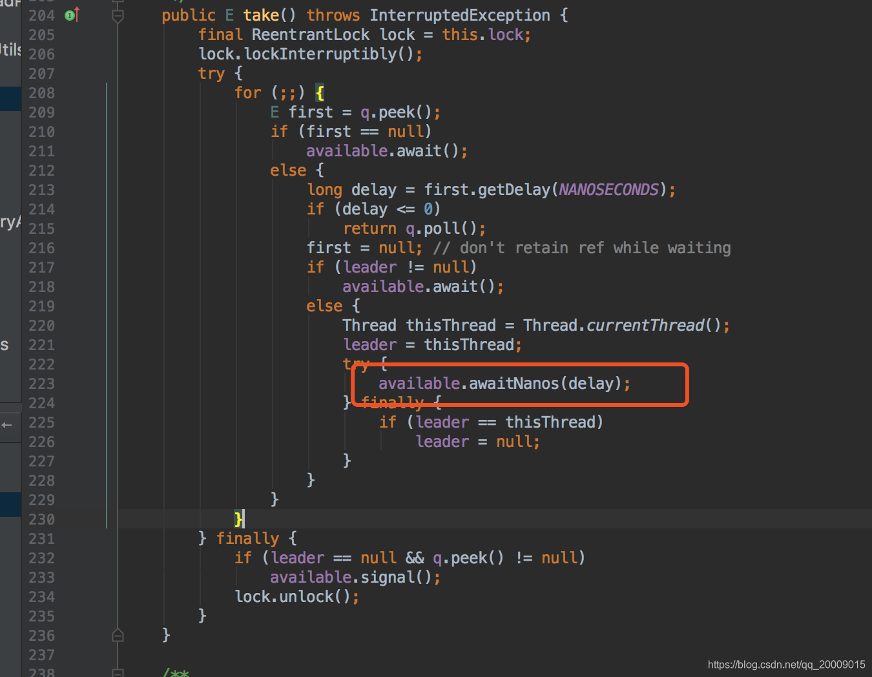872x677 pixels.
Task: Collapse the take() method fold marker at line 204
Action: tap(118, 16)
